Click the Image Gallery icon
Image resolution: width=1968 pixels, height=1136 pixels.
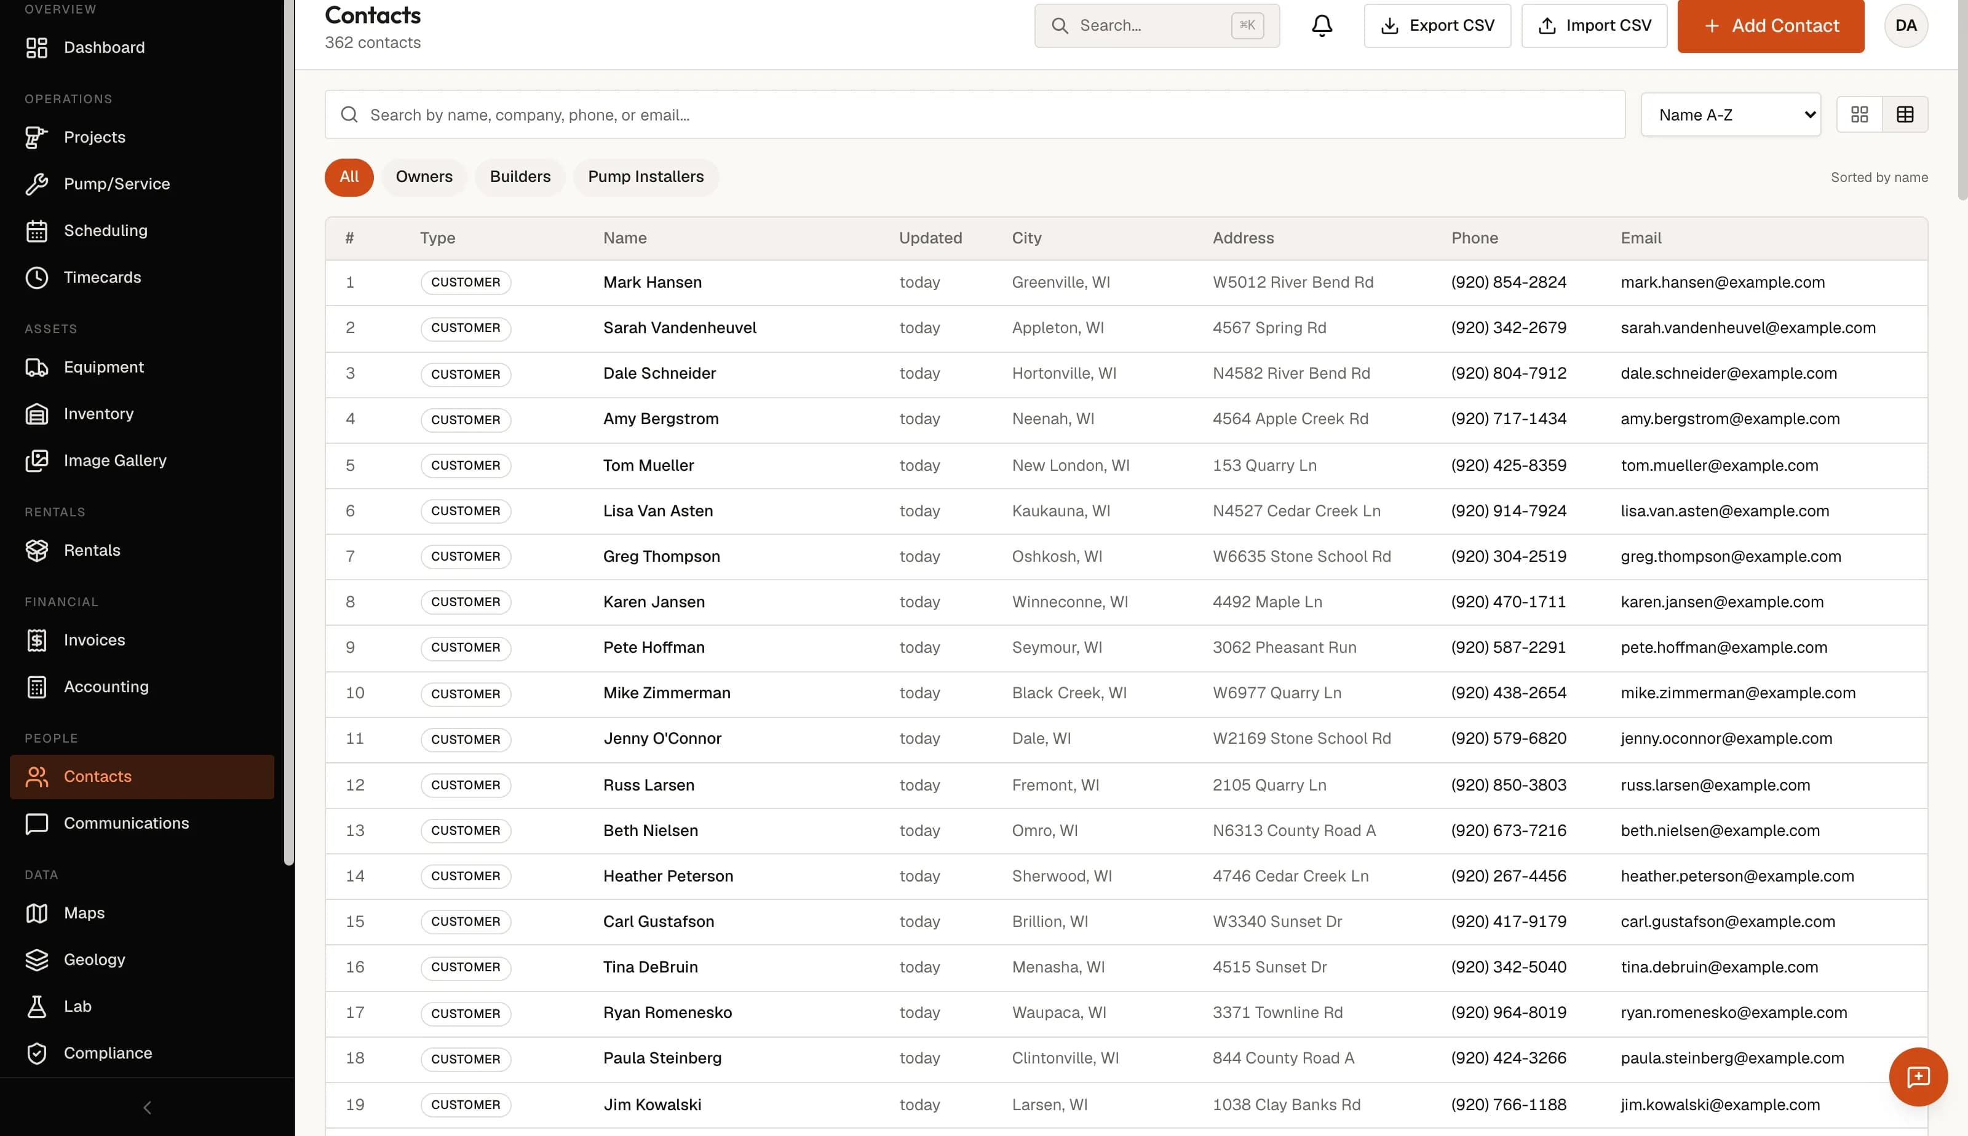(37, 461)
